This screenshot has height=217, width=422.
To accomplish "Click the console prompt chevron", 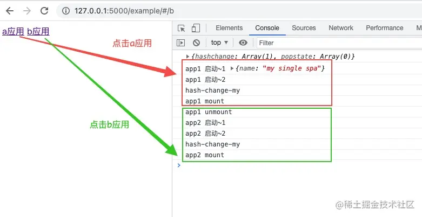I will 179,165.
